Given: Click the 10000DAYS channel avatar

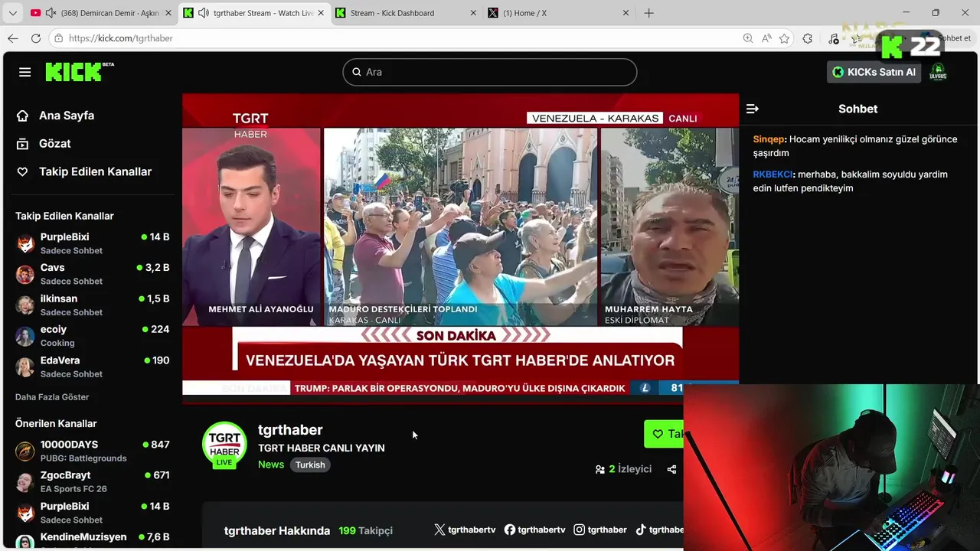Looking at the screenshot, I should [x=25, y=451].
